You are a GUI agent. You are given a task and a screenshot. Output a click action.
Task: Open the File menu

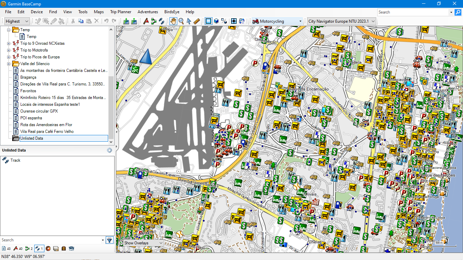(8, 12)
